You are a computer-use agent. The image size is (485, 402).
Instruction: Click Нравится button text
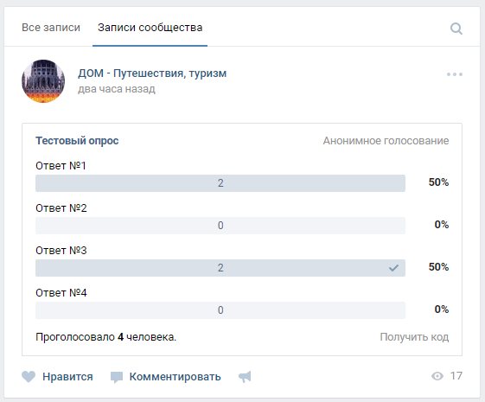[67, 377]
